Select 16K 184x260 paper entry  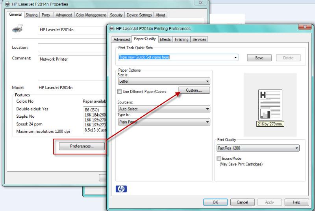[95, 115]
